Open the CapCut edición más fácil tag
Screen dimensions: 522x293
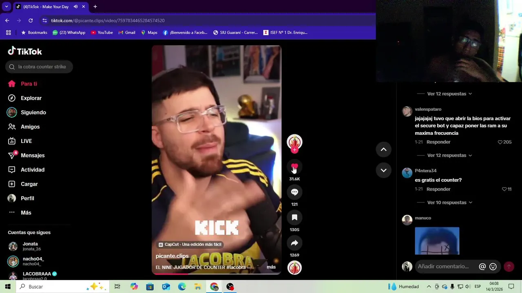tap(190, 245)
